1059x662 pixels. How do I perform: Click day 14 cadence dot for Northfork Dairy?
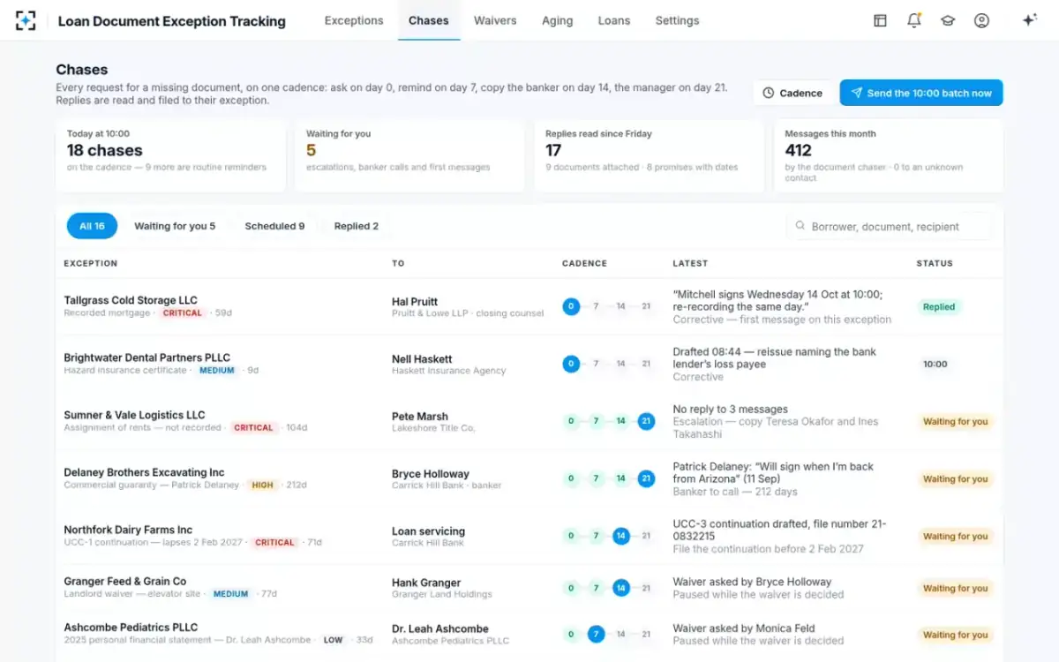coord(621,536)
